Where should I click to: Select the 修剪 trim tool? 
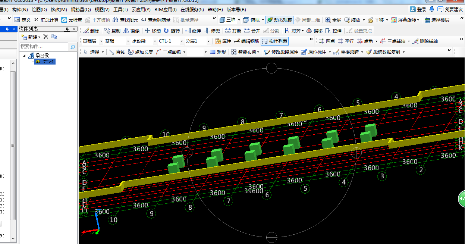(212, 31)
